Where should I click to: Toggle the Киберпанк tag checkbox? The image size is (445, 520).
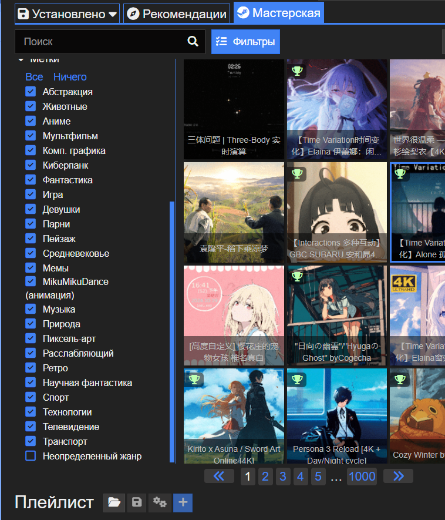click(31, 165)
